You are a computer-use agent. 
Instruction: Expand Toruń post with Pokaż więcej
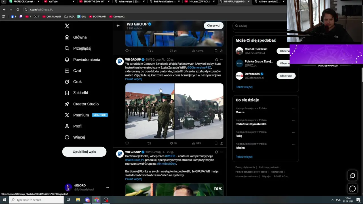(x=134, y=79)
